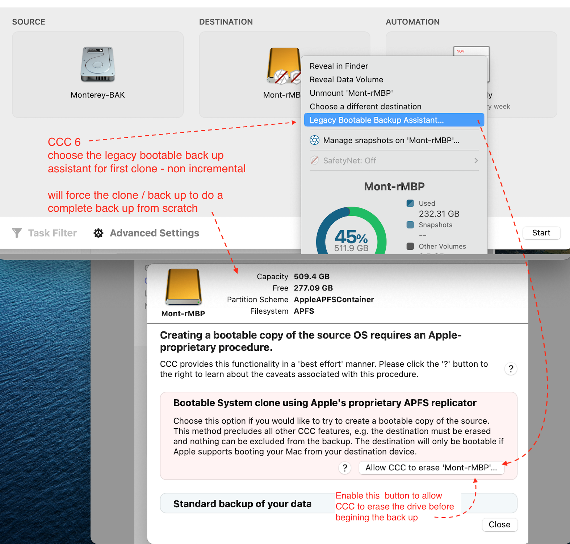Open help for the best-effort caveats
This screenshot has height=544, width=570.
click(x=511, y=369)
